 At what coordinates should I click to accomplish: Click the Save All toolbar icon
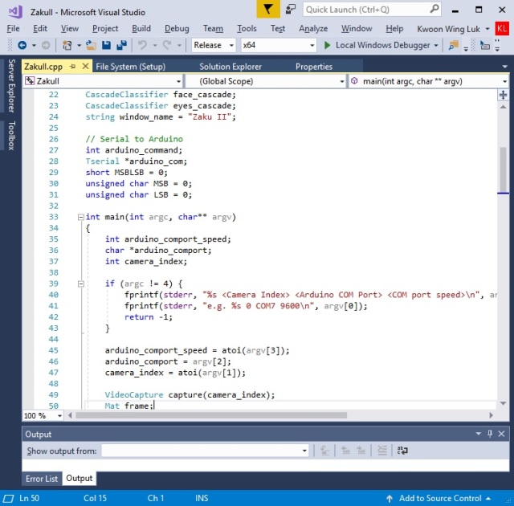coord(120,45)
